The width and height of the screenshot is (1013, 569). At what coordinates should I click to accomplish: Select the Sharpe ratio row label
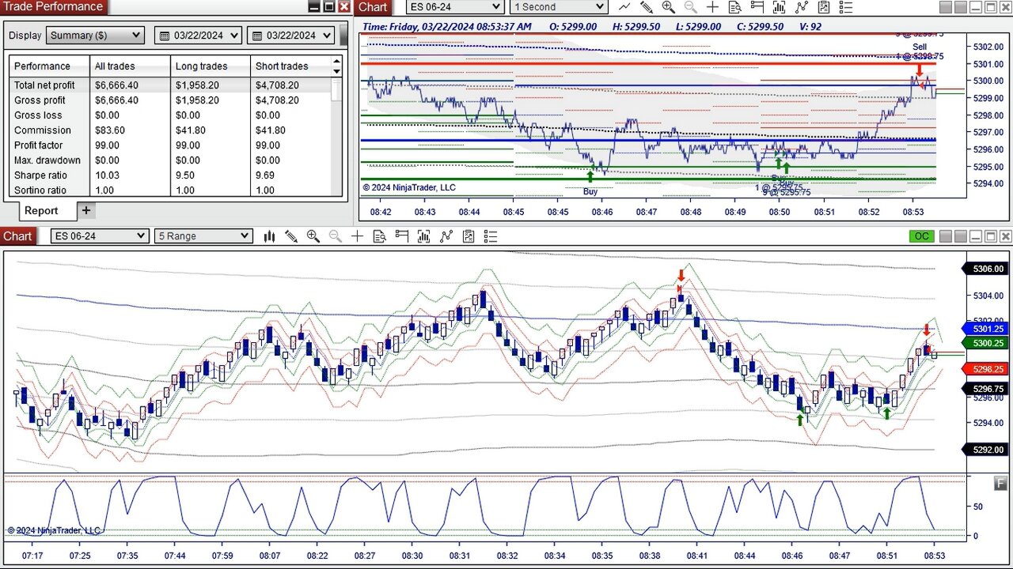(40, 175)
